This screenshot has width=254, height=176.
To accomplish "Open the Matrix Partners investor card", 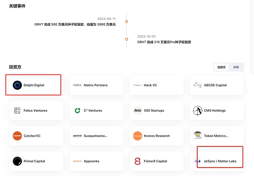I will (97, 85).
